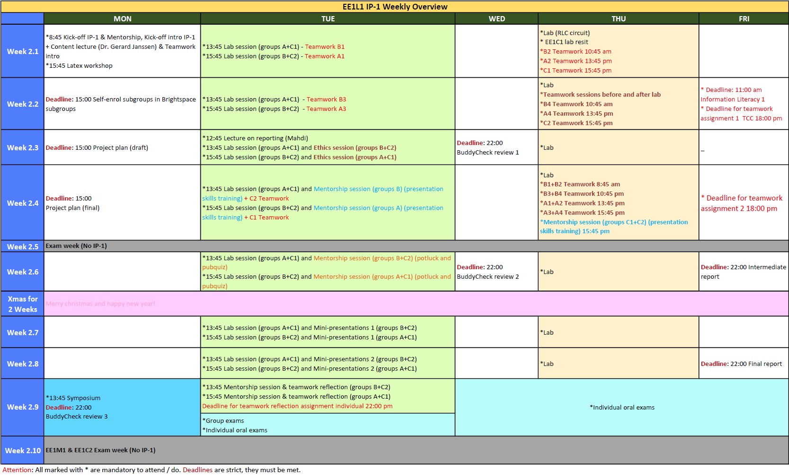Click the EE1L1 IP-1 Weekly Overview title
Screen dimensions: 789x475
[394, 7]
